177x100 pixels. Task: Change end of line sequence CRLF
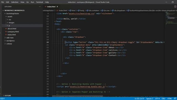click(x=163, y=99)
